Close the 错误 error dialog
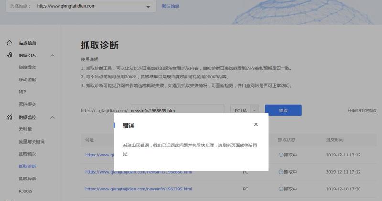Viewport: 382px width, 201px height. pyautogui.click(x=256, y=124)
